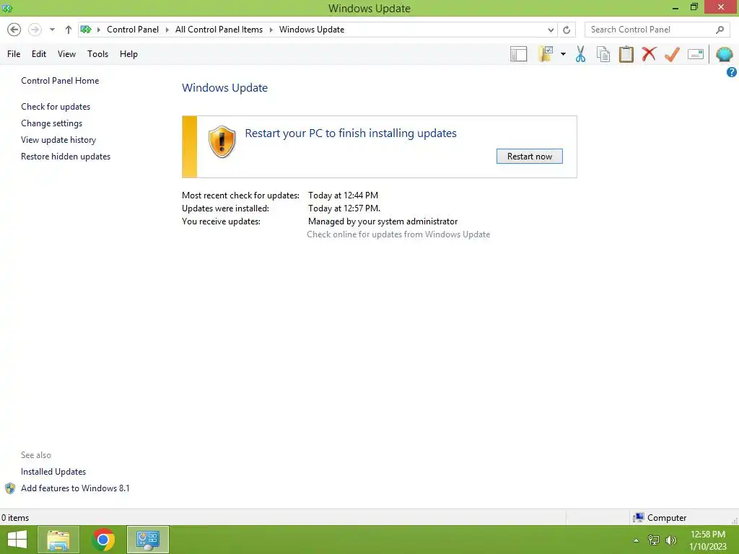Click Check online for updates from Windows Update
This screenshot has height=554, width=739.
tap(398, 234)
